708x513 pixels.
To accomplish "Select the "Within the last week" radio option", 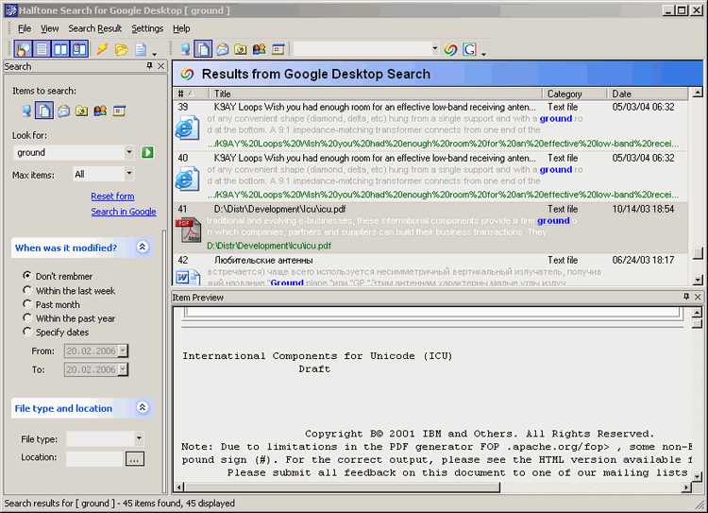I will [27, 291].
